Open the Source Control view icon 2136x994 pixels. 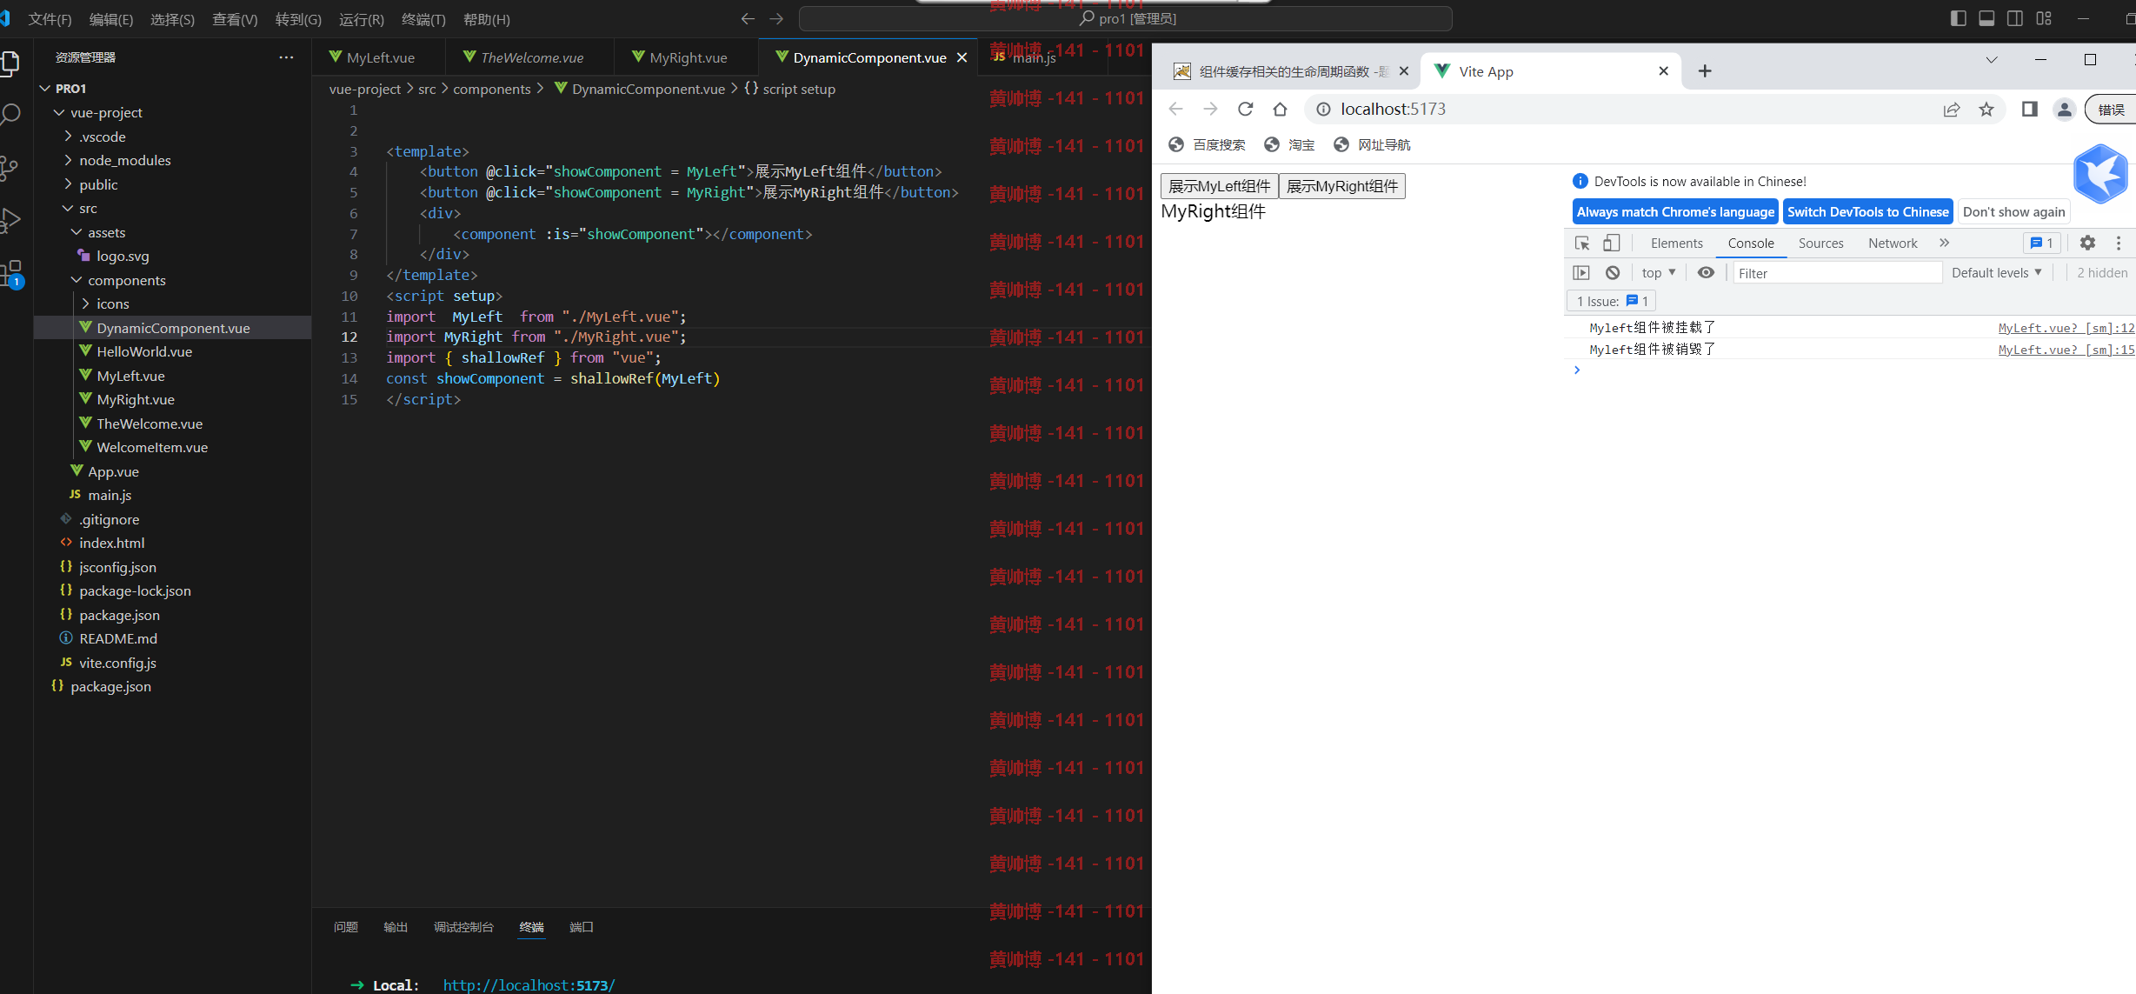10,168
